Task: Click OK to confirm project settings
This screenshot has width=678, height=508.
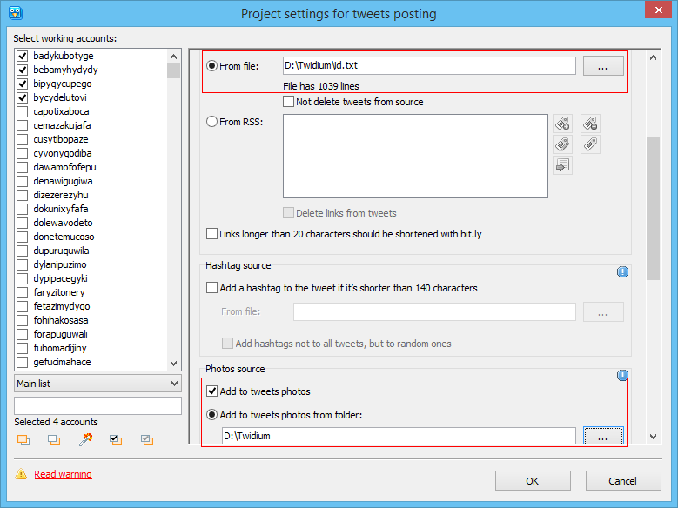Action: click(x=533, y=481)
